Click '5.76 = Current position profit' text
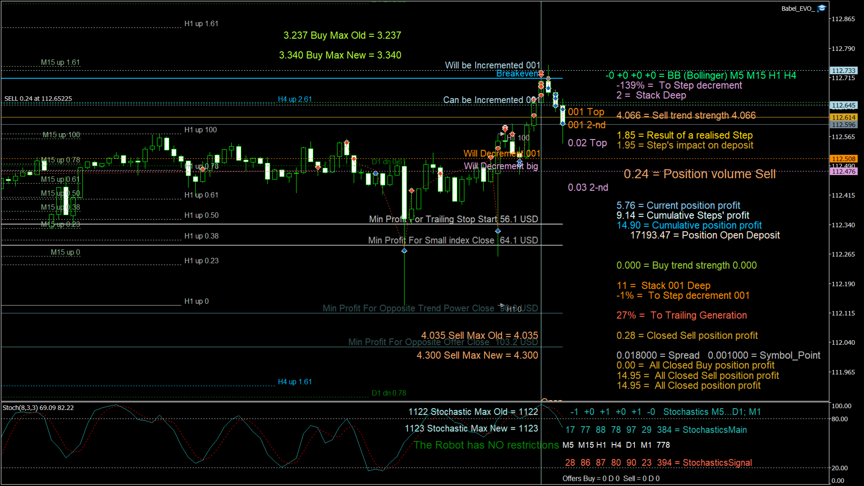Screen dimensions: 864x486 click(x=678, y=205)
